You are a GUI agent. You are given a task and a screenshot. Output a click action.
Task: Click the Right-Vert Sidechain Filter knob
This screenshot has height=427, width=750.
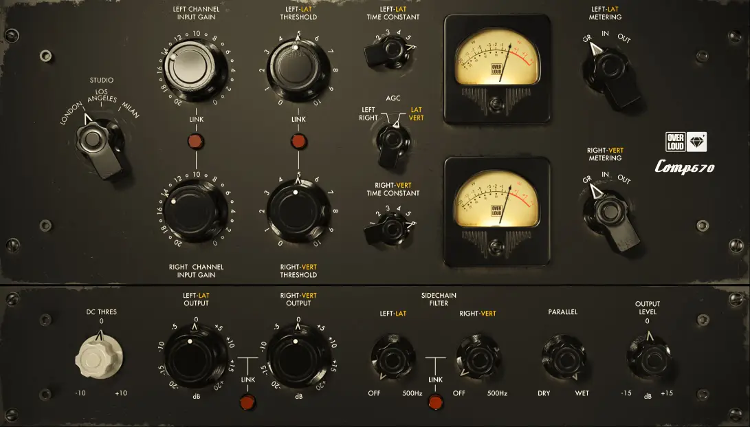pyautogui.click(x=478, y=357)
